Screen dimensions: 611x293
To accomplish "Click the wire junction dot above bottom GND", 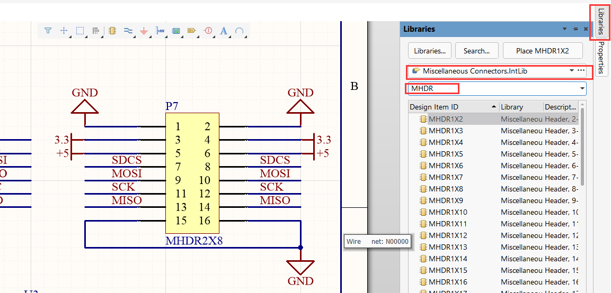I will point(300,248).
